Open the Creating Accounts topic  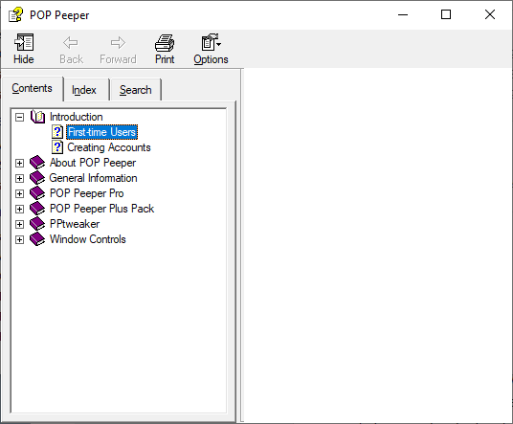(x=109, y=147)
